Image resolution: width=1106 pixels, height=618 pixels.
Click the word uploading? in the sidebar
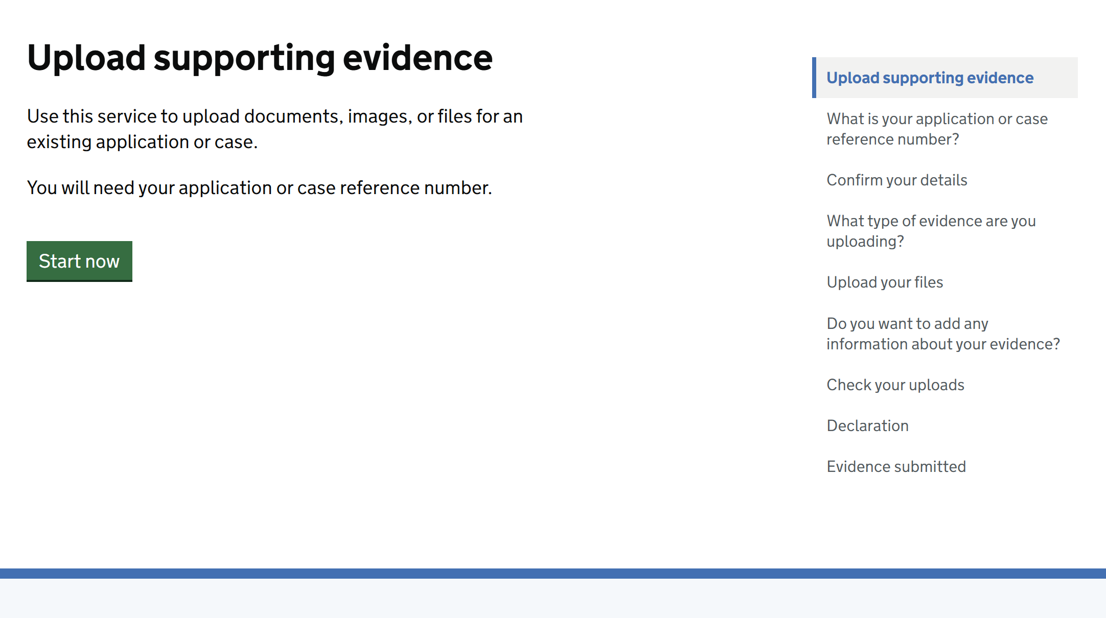tap(865, 241)
